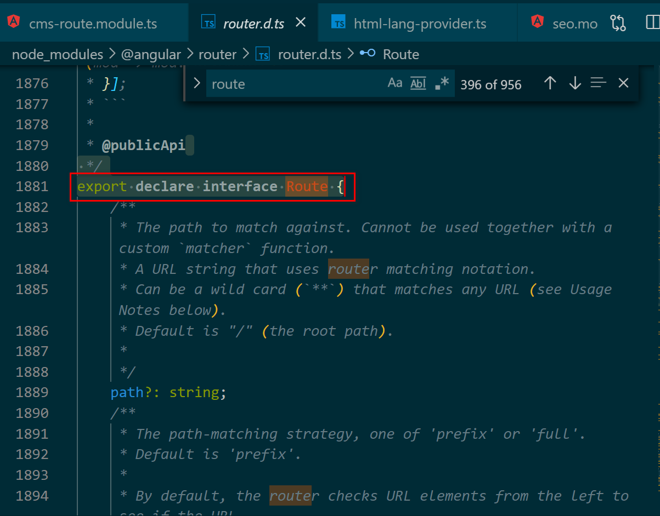This screenshot has height=516, width=660.
Task: Switch to html-lang-provider.ts tab
Action: tap(420, 24)
